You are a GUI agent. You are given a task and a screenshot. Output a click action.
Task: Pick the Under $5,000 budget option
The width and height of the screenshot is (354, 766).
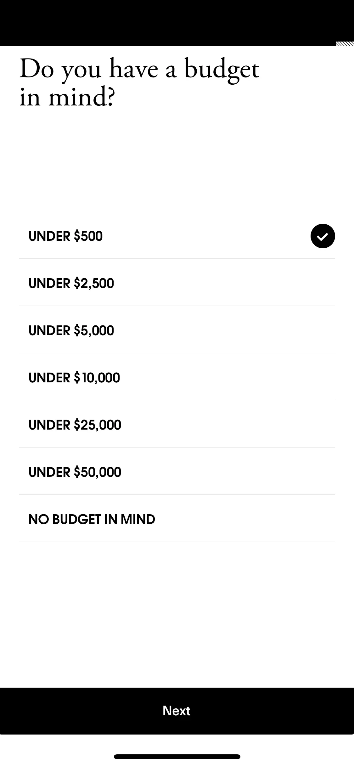[x=177, y=330]
